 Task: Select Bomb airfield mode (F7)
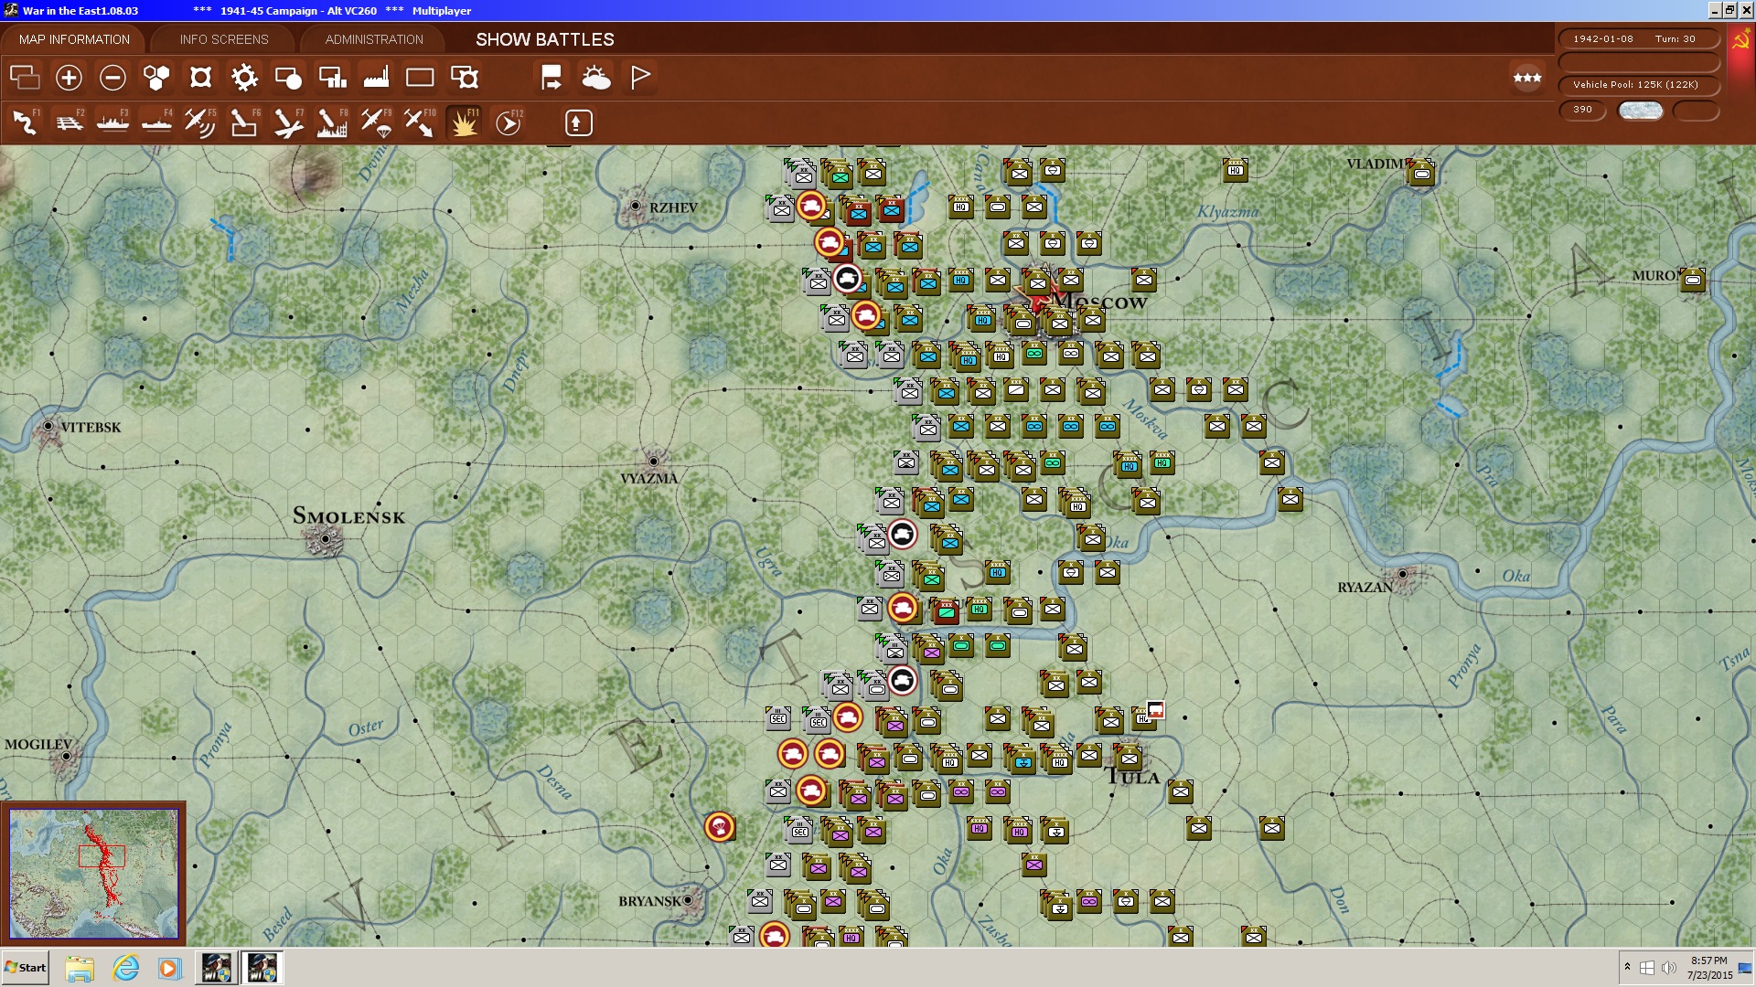click(x=288, y=122)
